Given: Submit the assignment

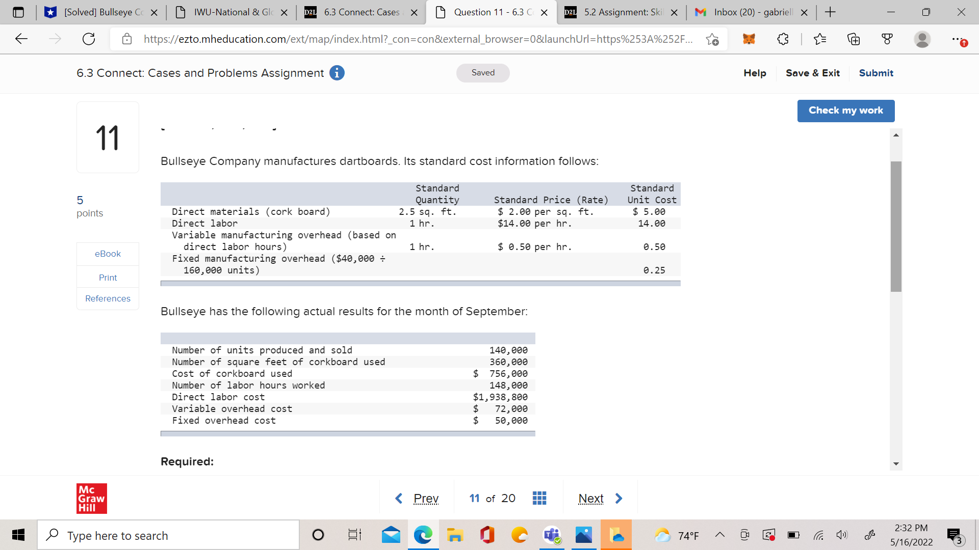Looking at the screenshot, I should pos(875,73).
